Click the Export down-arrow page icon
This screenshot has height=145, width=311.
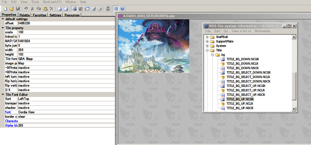pos(66,9)
